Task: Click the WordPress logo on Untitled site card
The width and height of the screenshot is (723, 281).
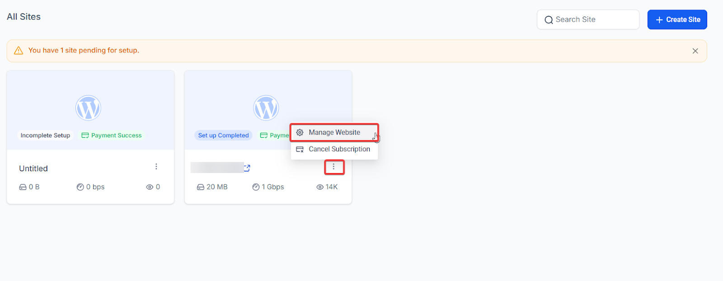Action: [x=88, y=108]
